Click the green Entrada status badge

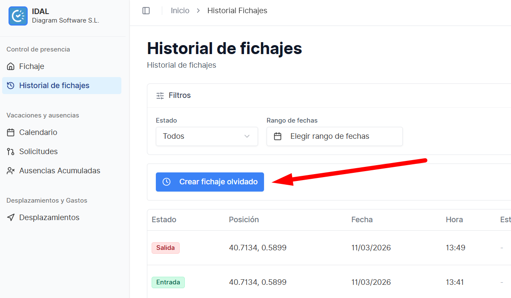point(168,282)
